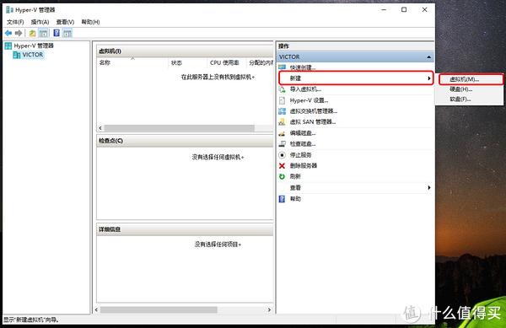Open 虚拟交换机管理器 icon in actions

(282, 111)
